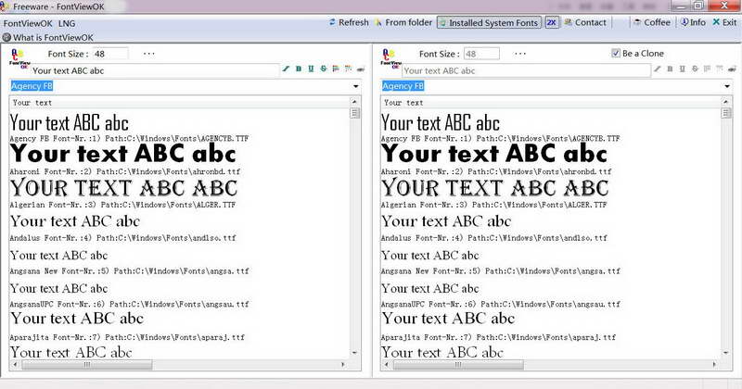742x389 pixels.
Task: Click right list vertical scrollbar thumb
Action: click(726, 113)
